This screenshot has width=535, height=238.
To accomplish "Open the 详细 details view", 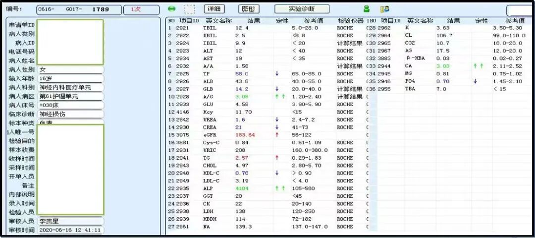I will coord(214,9).
